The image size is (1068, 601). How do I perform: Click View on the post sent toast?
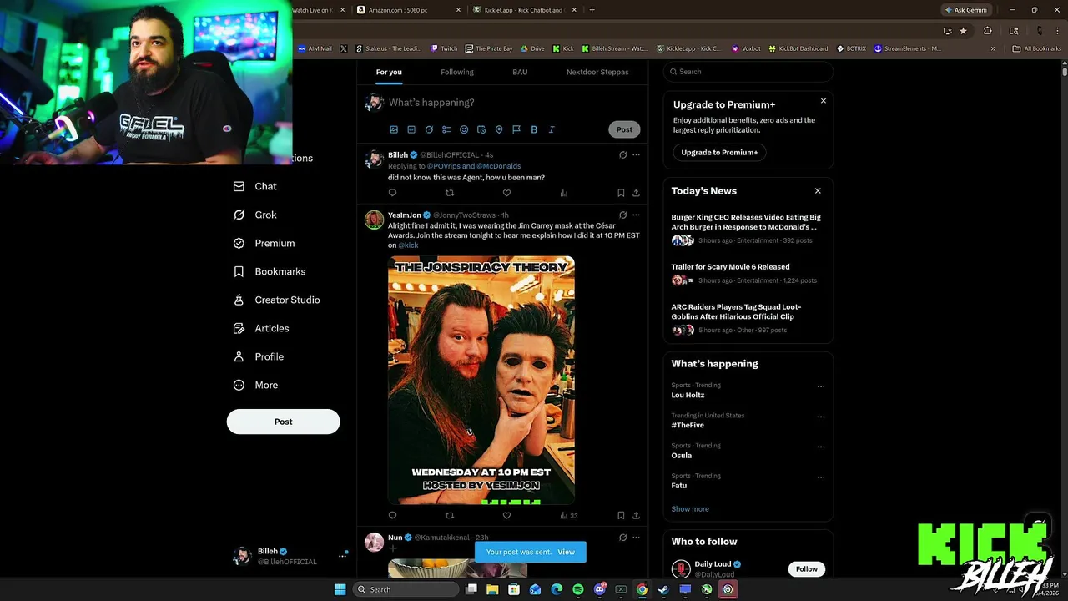click(x=567, y=552)
